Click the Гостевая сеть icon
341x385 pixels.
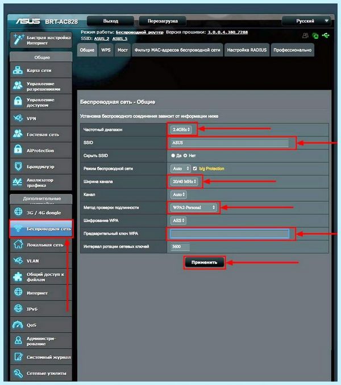[x=18, y=134]
